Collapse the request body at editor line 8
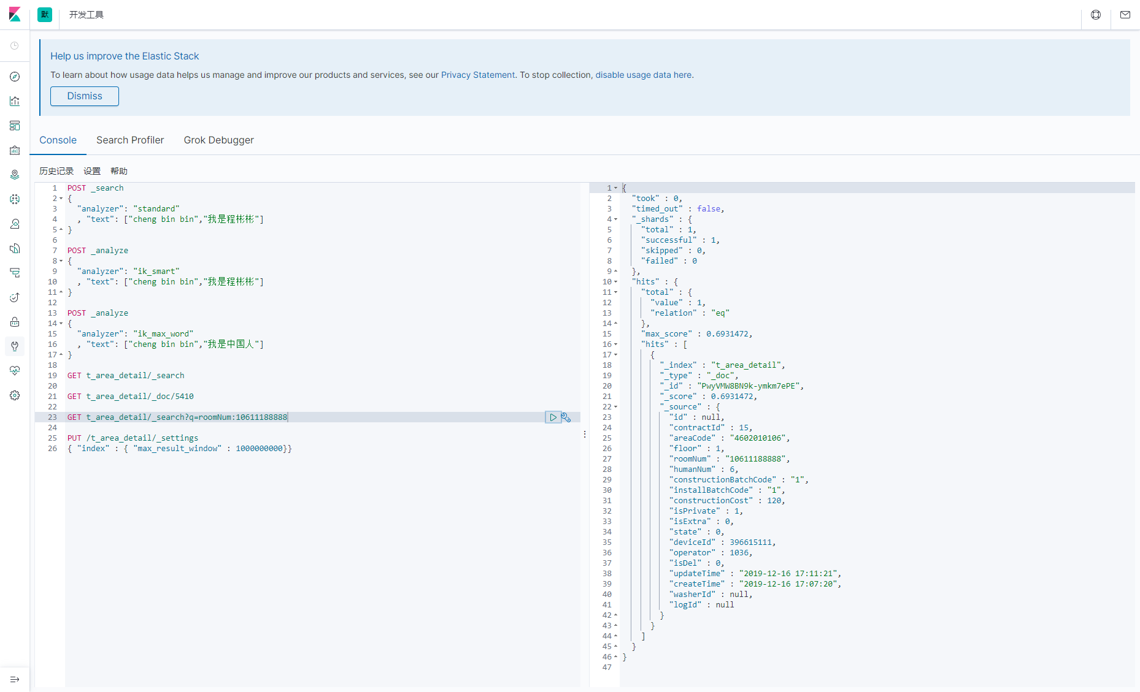 (x=61, y=261)
